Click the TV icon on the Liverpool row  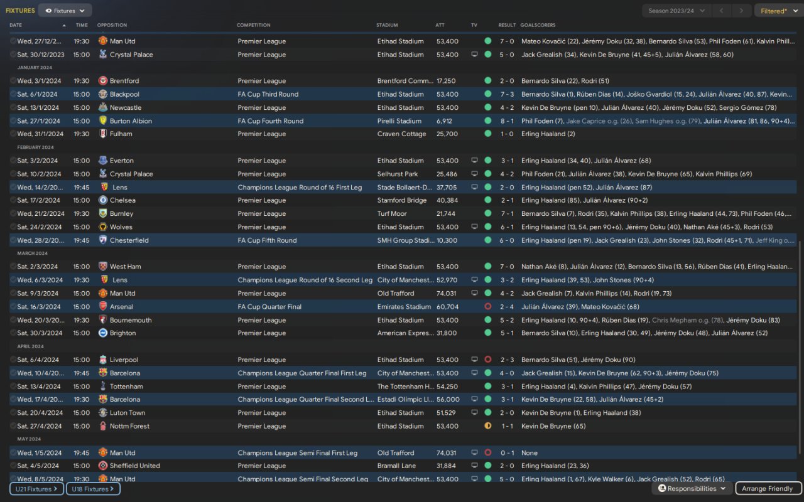(x=474, y=360)
